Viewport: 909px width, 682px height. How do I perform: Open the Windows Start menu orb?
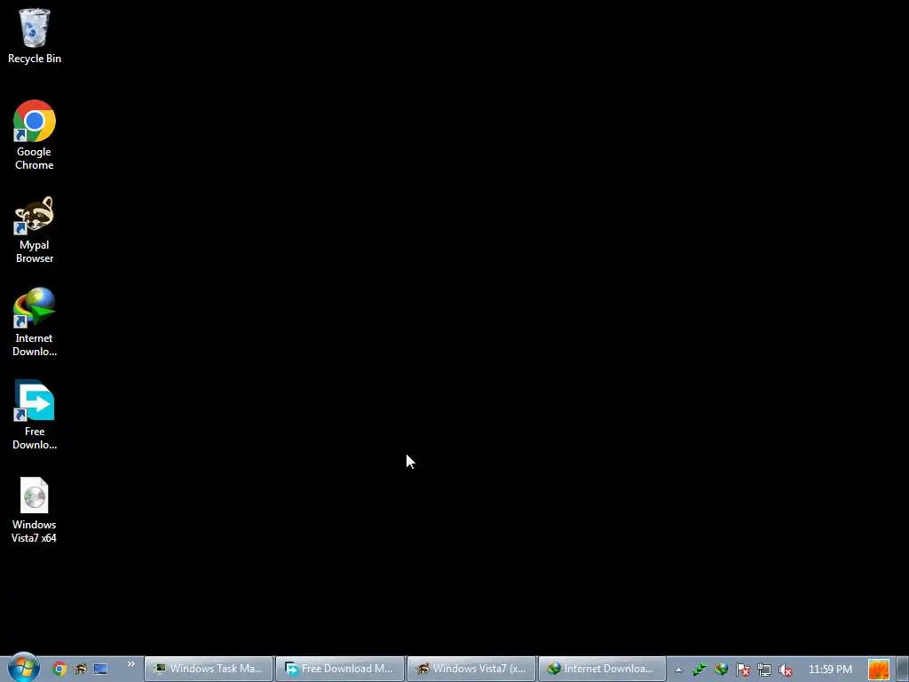coord(23,668)
